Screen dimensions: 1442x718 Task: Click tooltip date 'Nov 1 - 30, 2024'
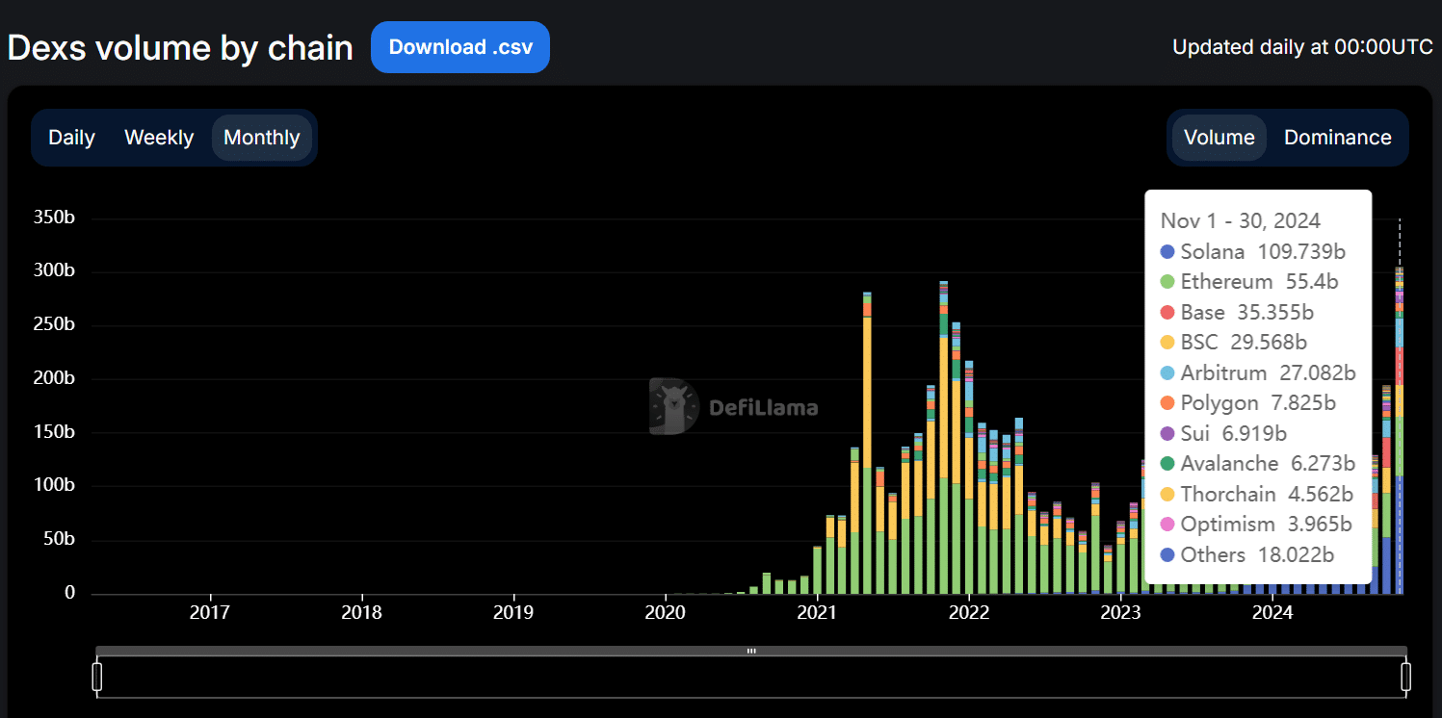1240,220
